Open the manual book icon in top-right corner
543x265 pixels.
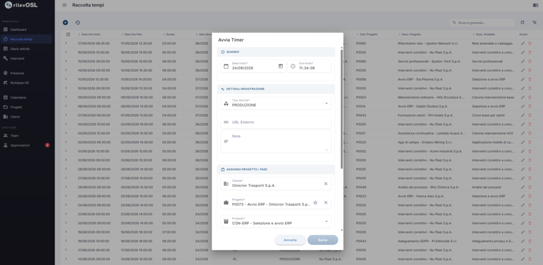536,5
